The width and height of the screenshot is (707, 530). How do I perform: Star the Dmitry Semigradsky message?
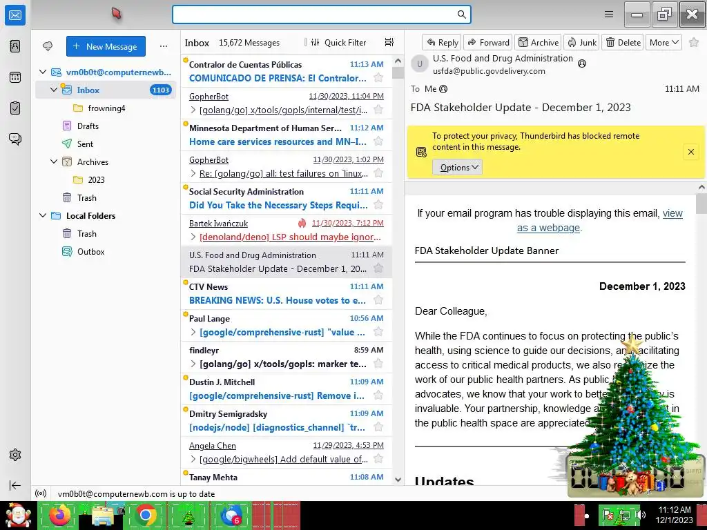point(379,427)
